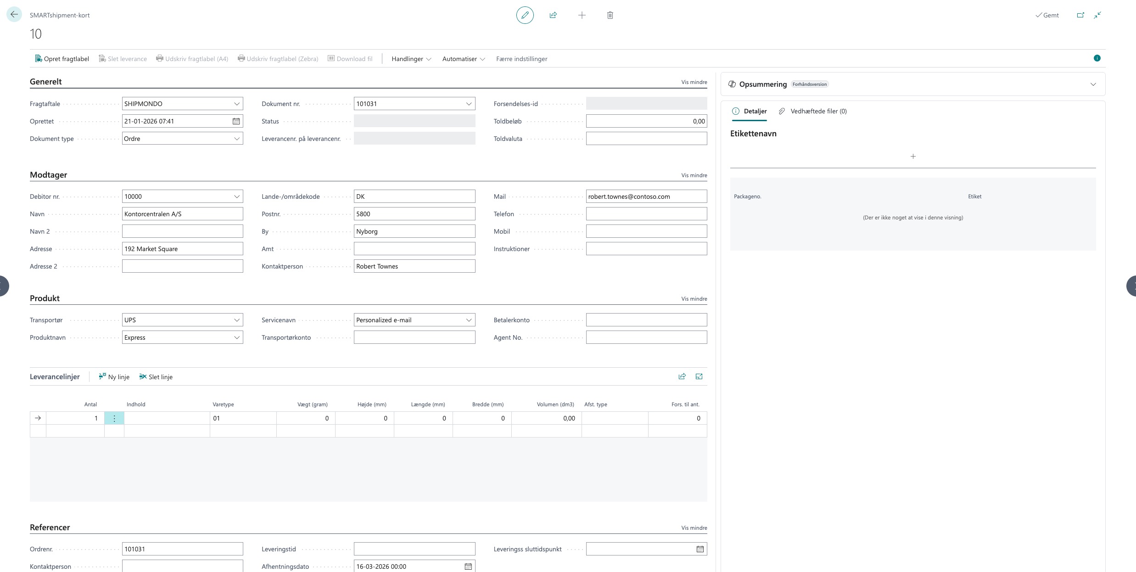Click the row options three-dot button
The height and width of the screenshot is (572, 1136).
pyautogui.click(x=114, y=418)
